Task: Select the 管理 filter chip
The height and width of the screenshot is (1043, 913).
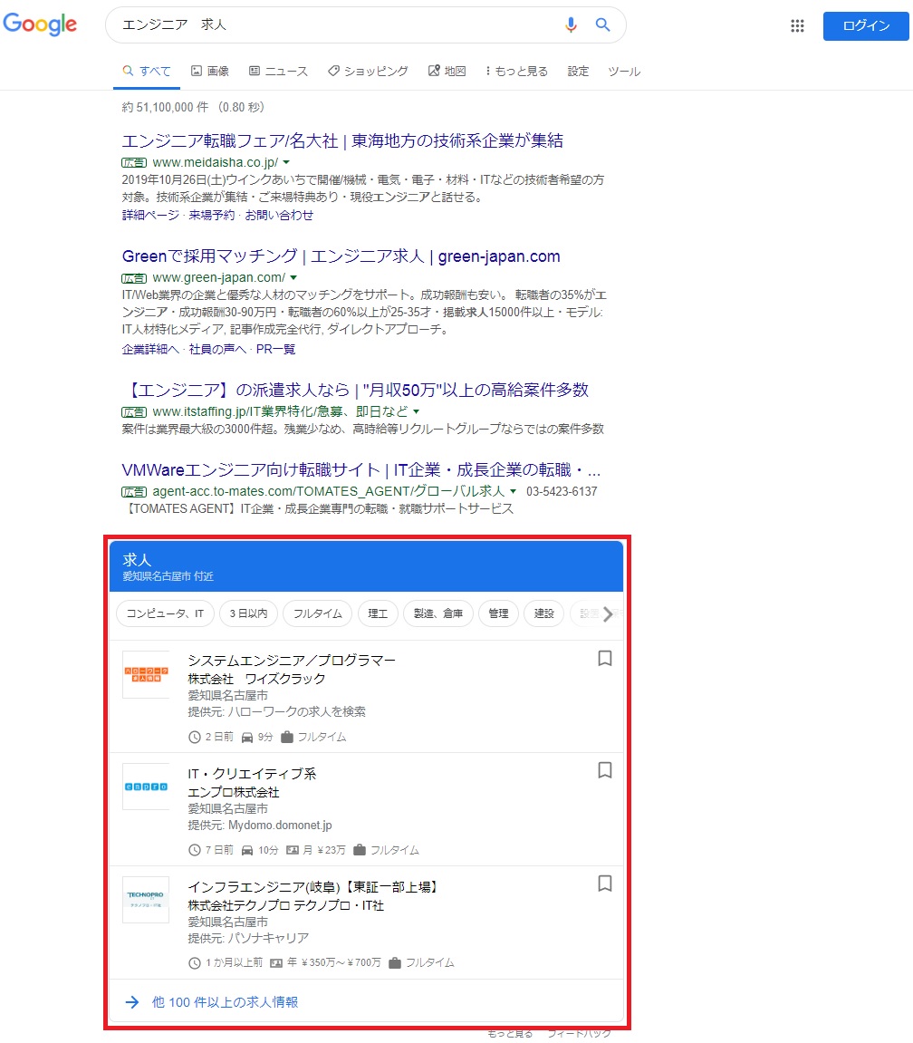Action: (499, 613)
